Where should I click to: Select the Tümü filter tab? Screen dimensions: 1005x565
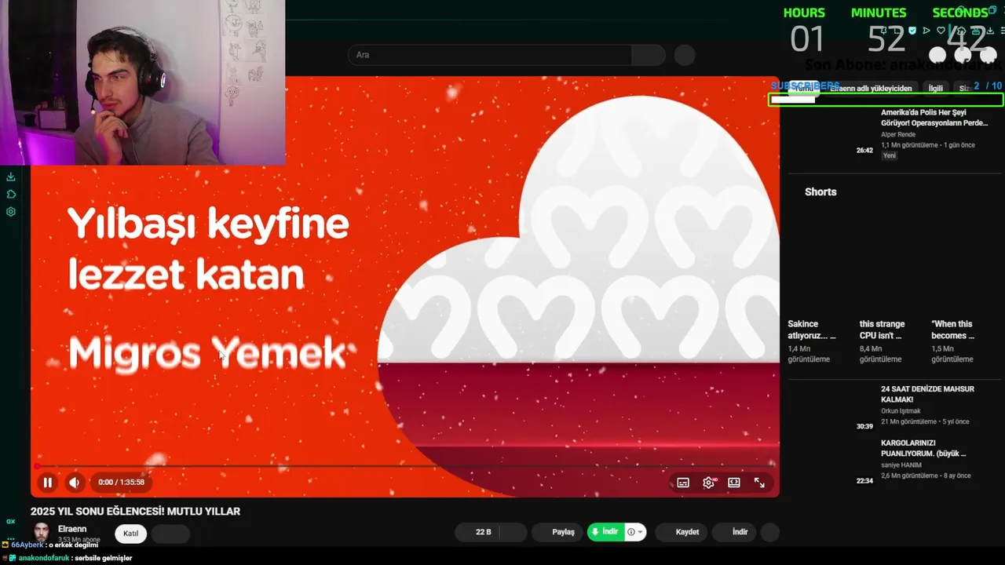click(x=804, y=89)
